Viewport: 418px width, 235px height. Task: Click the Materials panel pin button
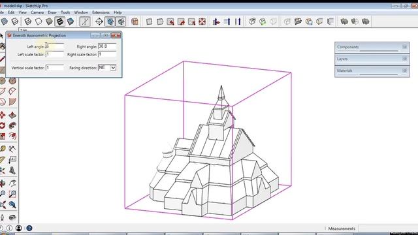pos(404,70)
